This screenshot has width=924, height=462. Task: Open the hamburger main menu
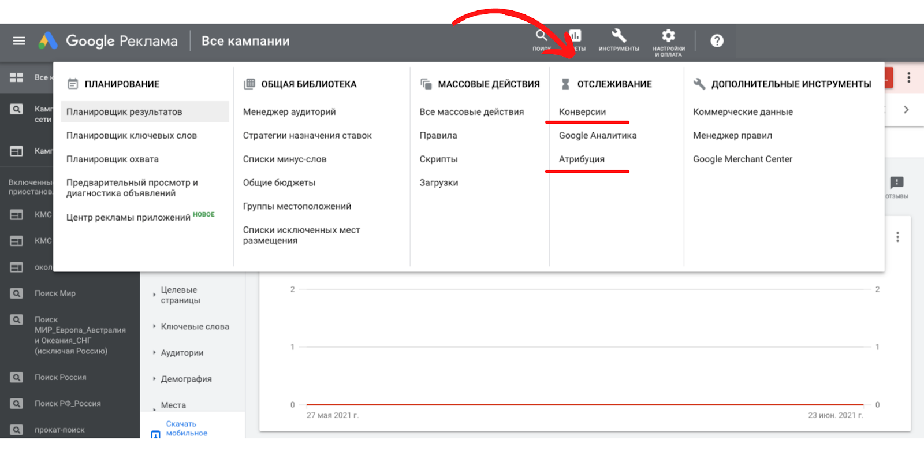19,41
